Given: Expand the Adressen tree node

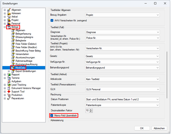Looking at the screenshot, I should coord(5,13).
